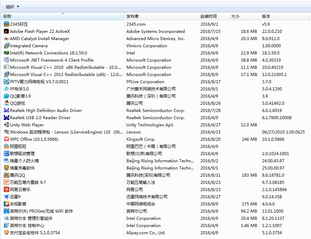Click the PP助手5.0 icon
The image size is (311, 239).
click(x=7, y=89)
